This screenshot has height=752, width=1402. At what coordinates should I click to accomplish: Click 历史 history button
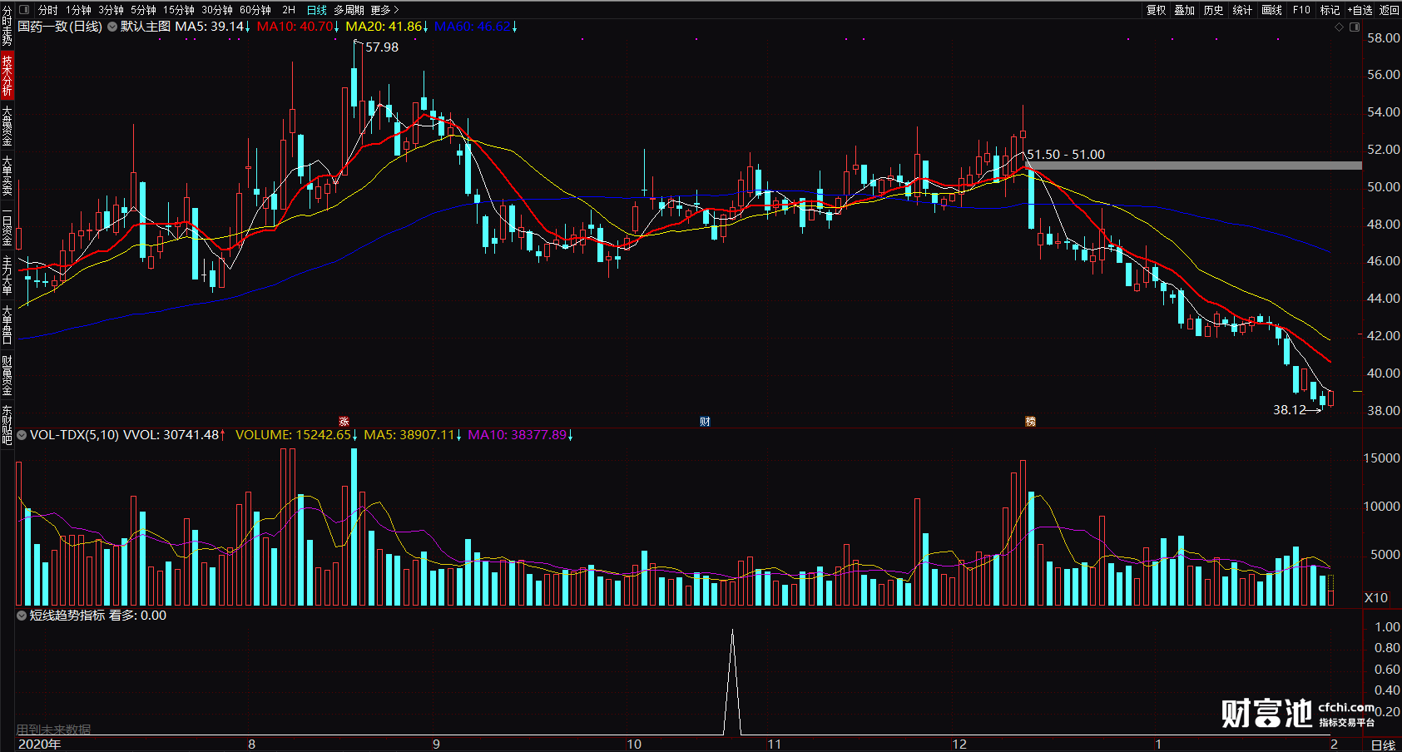(x=1214, y=10)
